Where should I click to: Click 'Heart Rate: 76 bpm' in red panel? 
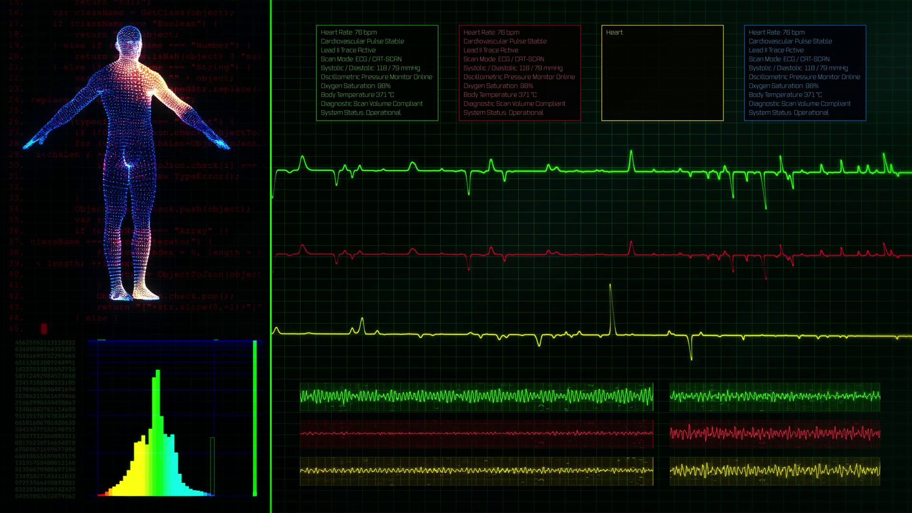(491, 32)
